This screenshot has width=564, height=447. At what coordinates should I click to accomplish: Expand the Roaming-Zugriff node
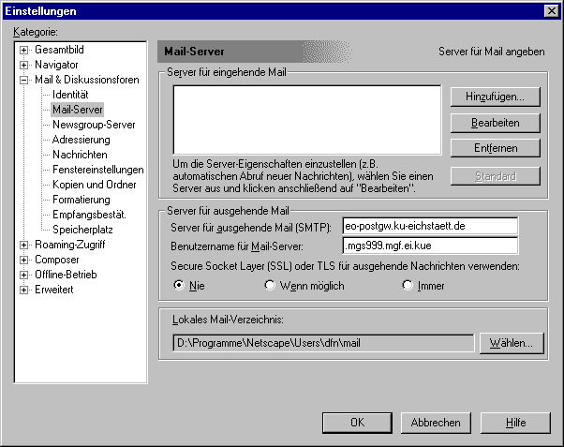click(24, 245)
